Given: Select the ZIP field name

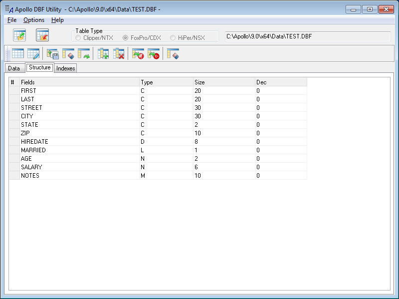Looking at the screenshot, I should click(25, 133).
